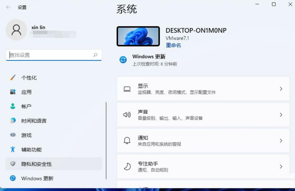295x191 pixels.
Task: Click the 辅助功能 accessibility icon
Action: coord(13,149)
